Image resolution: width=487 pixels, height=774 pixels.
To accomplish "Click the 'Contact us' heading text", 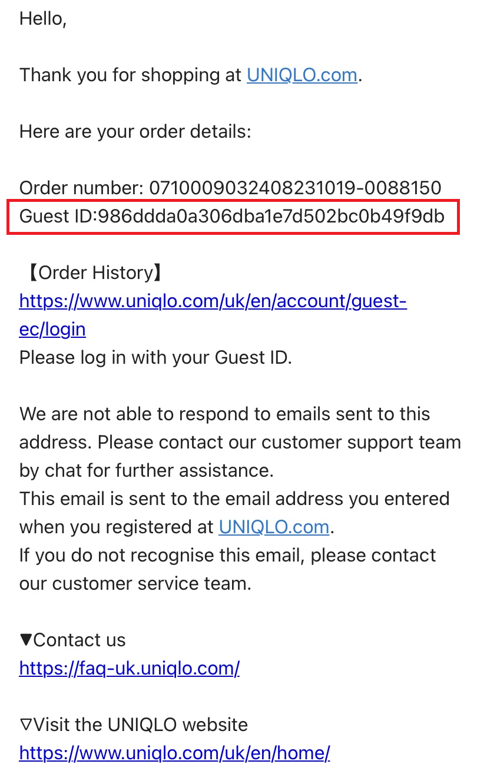I will pyautogui.click(x=79, y=640).
